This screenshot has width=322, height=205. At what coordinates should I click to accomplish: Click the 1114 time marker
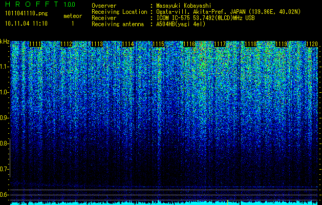point(128,44)
